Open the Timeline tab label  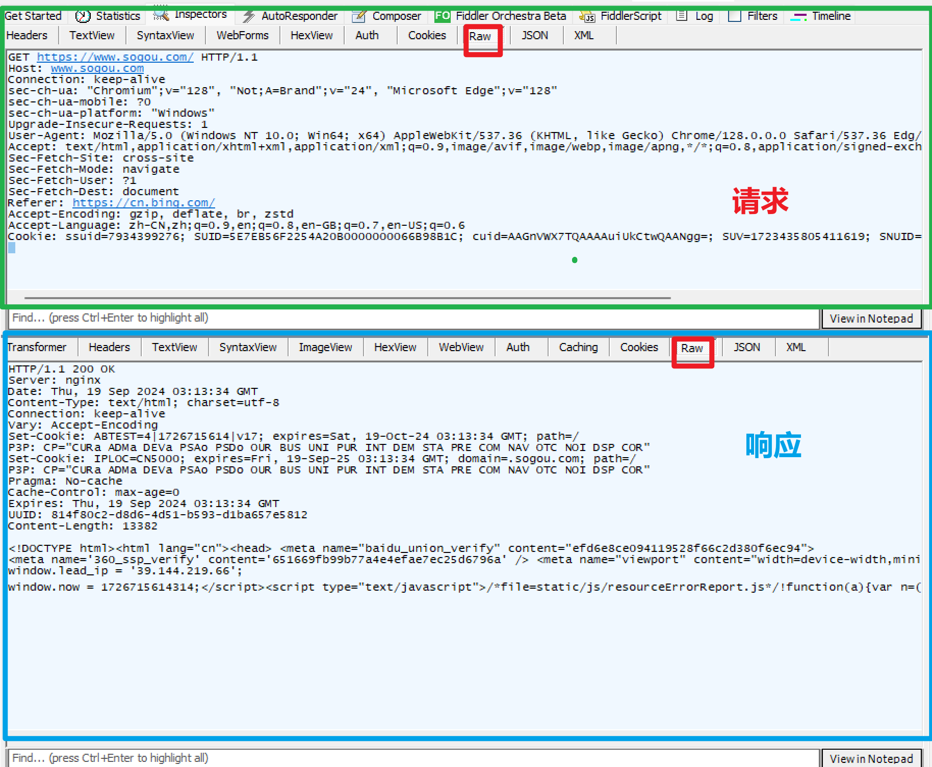pos(831,16)
